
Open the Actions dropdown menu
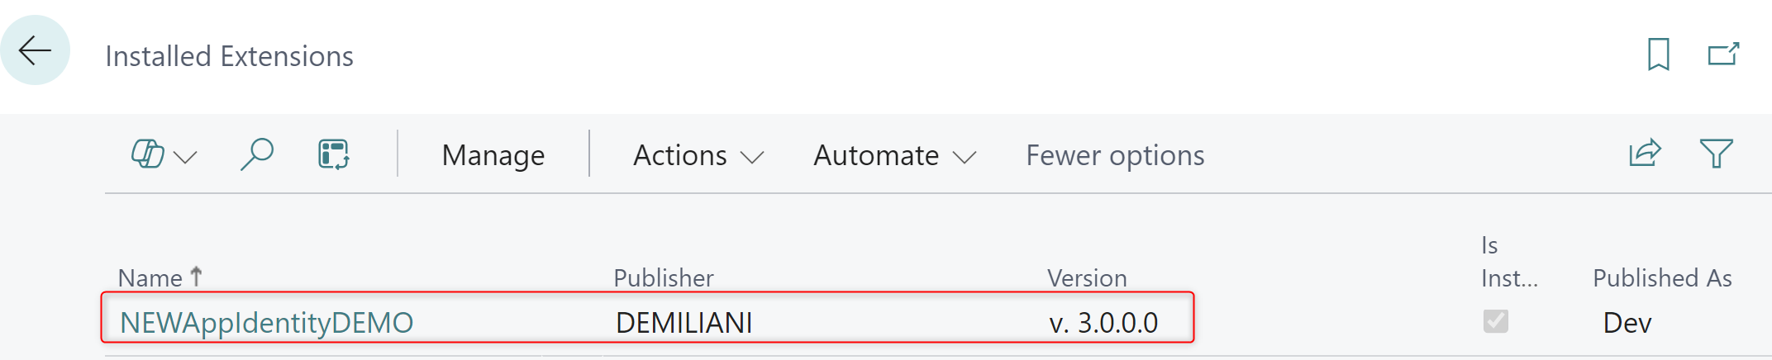[x=698, y=155]
